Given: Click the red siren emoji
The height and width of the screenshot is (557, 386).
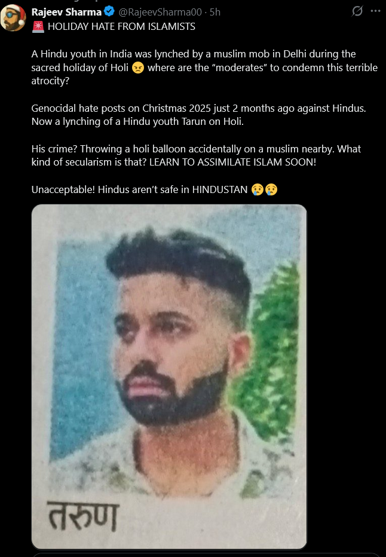Looking at the screenshot, I should (x=38, y=27).
